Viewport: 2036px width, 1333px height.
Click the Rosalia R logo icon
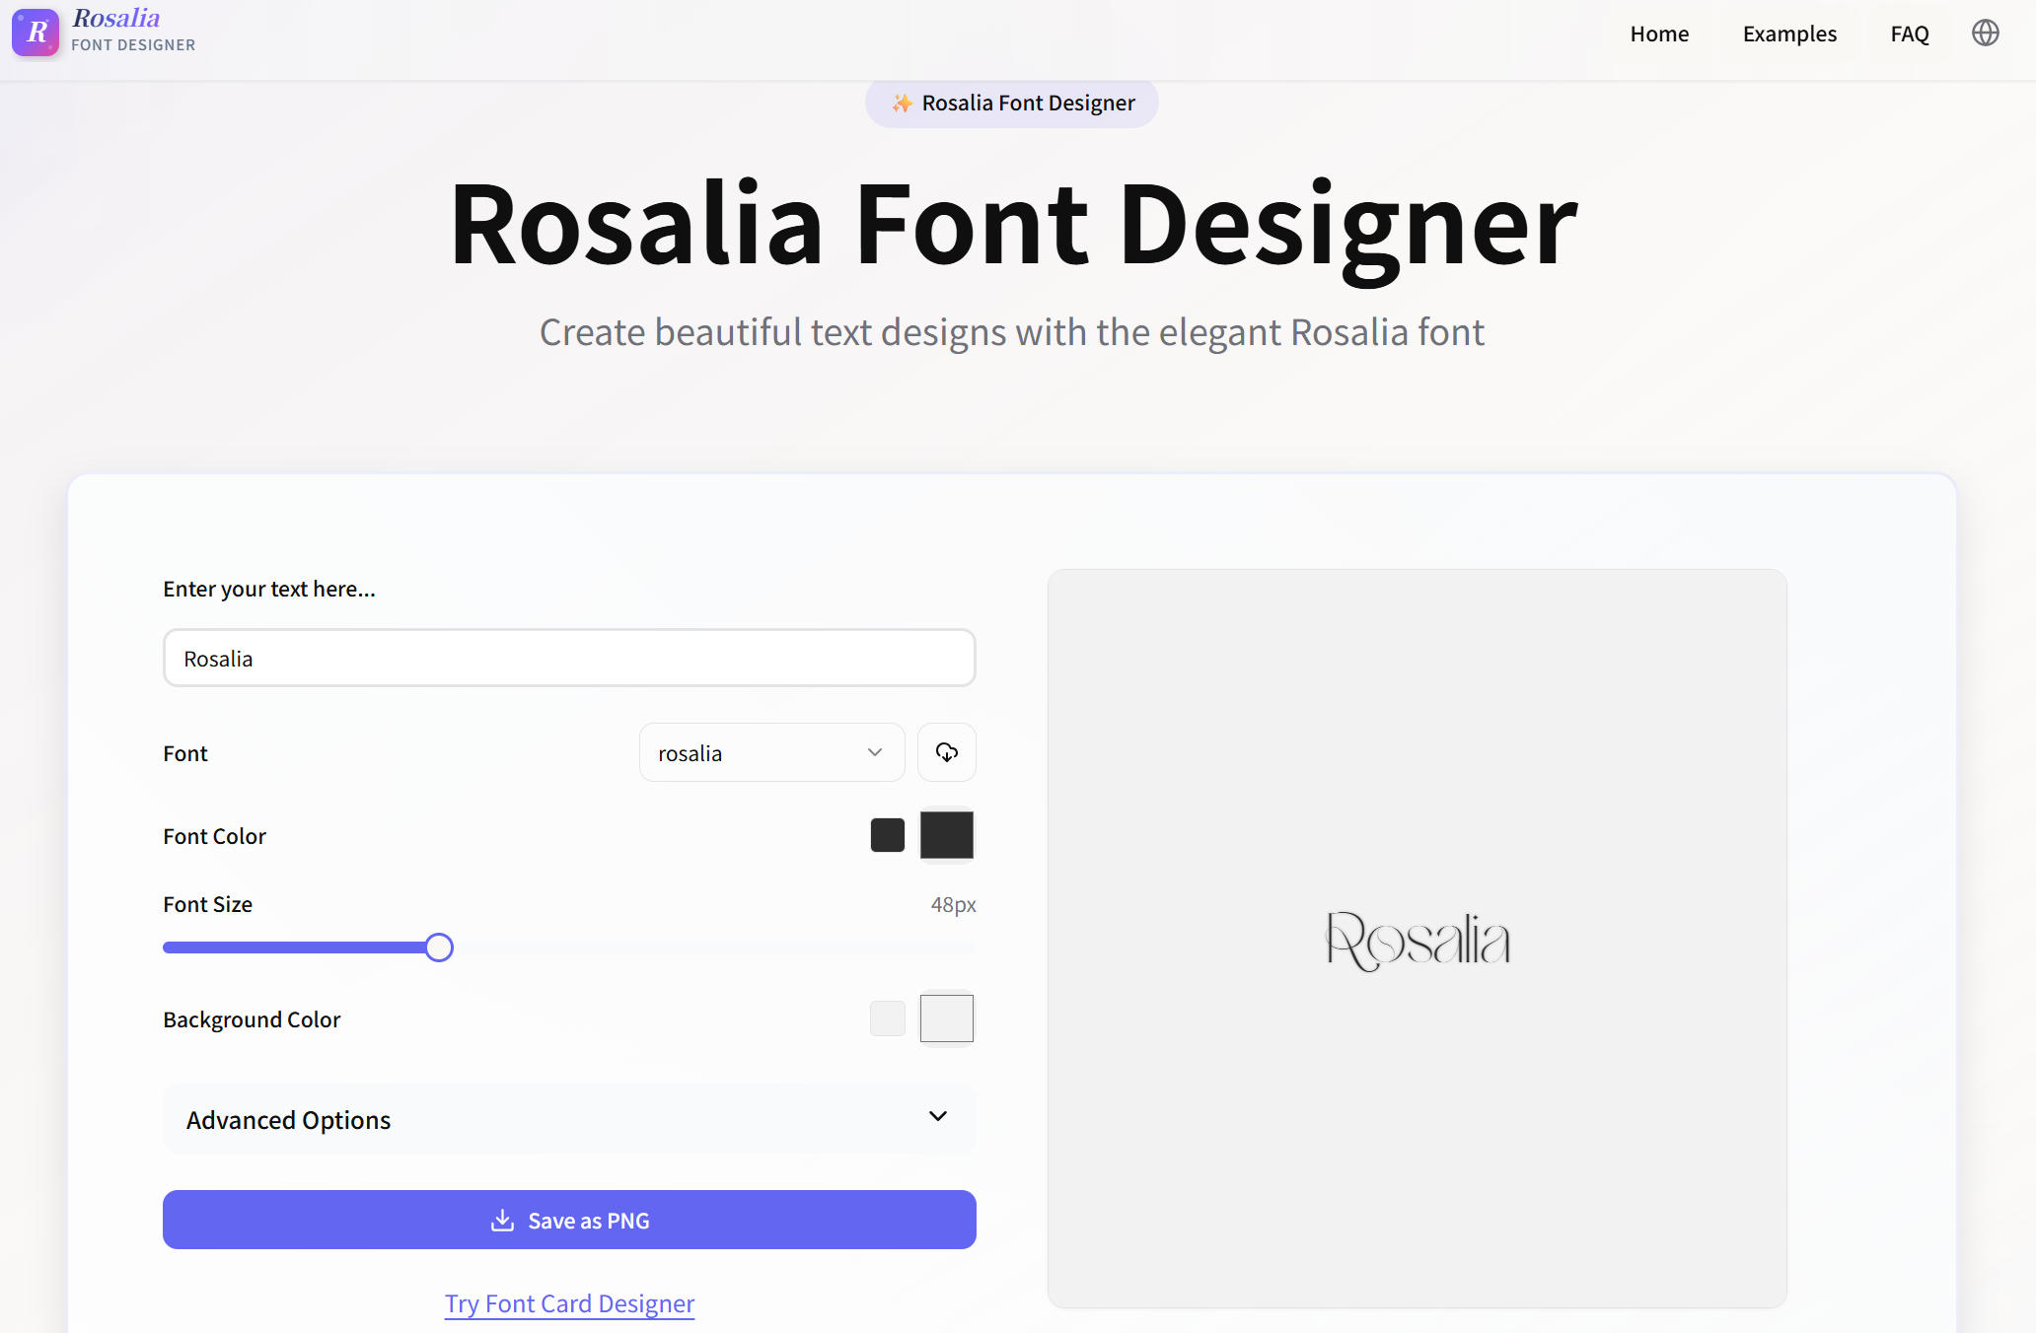coord(36,33)
